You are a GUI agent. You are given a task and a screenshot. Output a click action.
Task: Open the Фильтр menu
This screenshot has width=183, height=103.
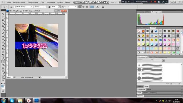click(60, 2)
